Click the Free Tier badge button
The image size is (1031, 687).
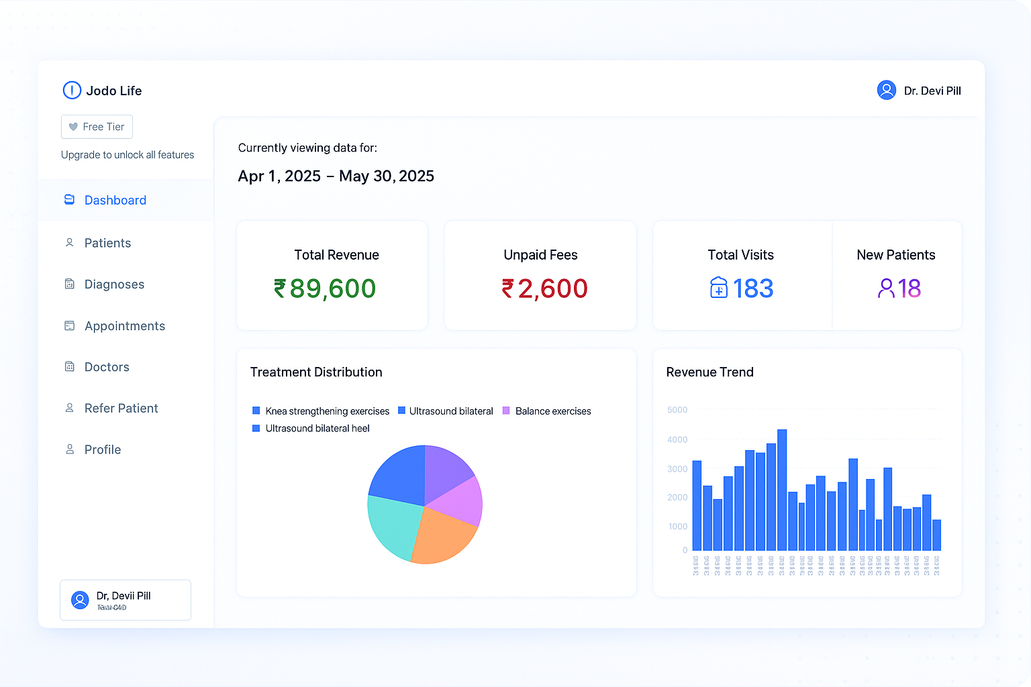(97, 126)
